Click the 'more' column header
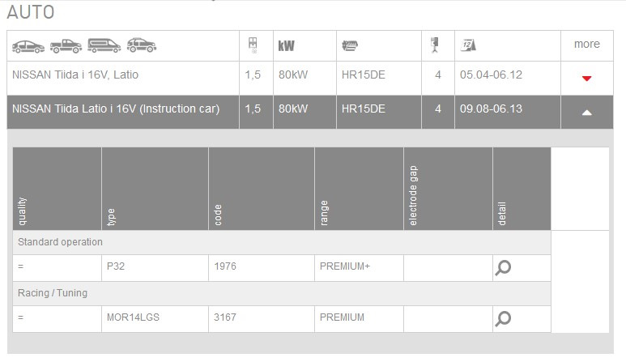This screenshot has height=362, width=626. 587,44
